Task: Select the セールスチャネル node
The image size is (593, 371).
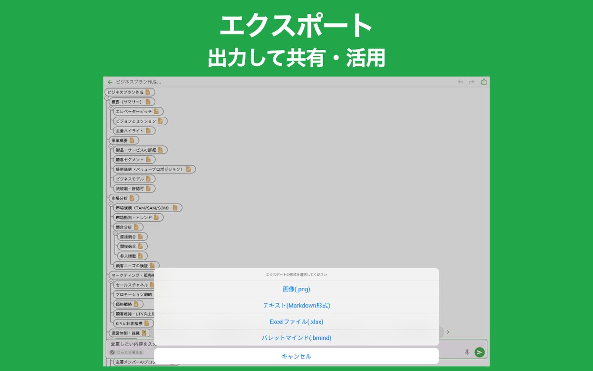Action: (133, 285)
